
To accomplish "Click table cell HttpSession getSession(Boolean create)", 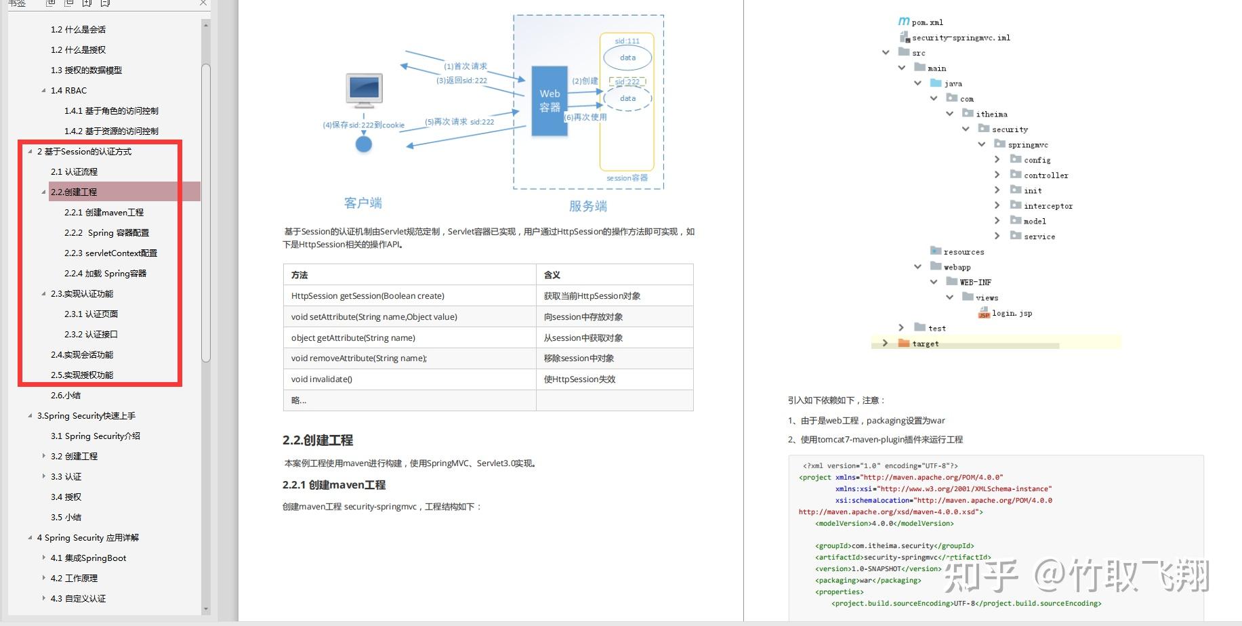I will coord(409,296).
